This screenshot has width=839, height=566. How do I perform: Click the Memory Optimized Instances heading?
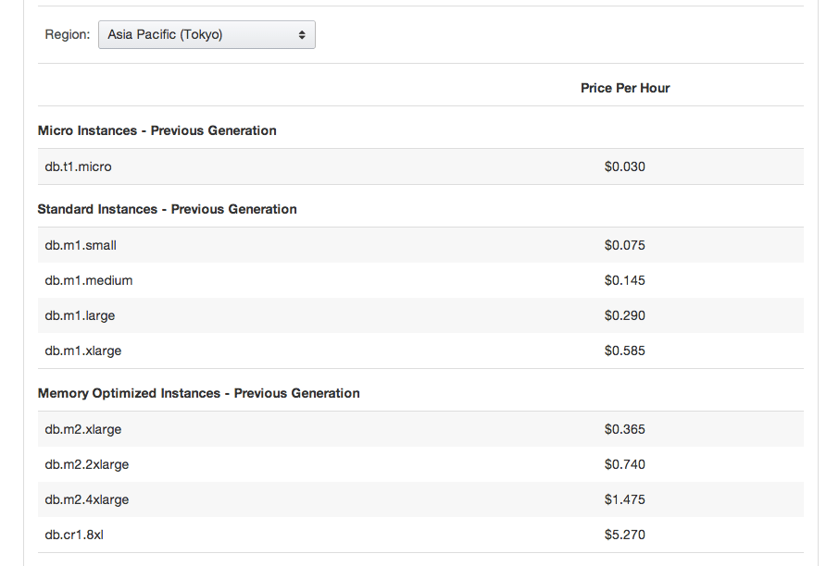click(198, 393)
